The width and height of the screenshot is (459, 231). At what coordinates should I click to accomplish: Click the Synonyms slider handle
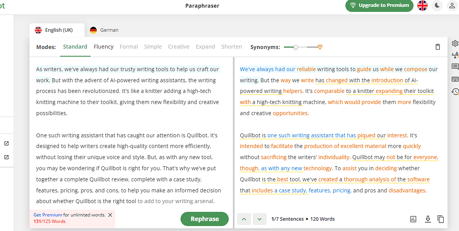(296, 47)
